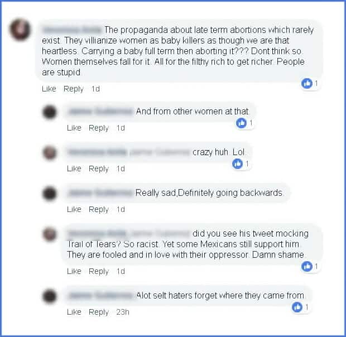Open top commenter's profile picture
The image size is (346, 337).
click(20, 30)
